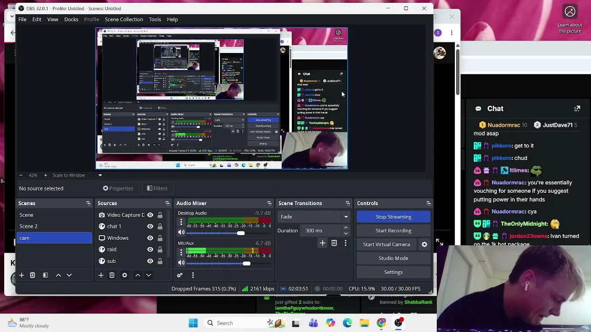Undock the Scenes panel

88,203
